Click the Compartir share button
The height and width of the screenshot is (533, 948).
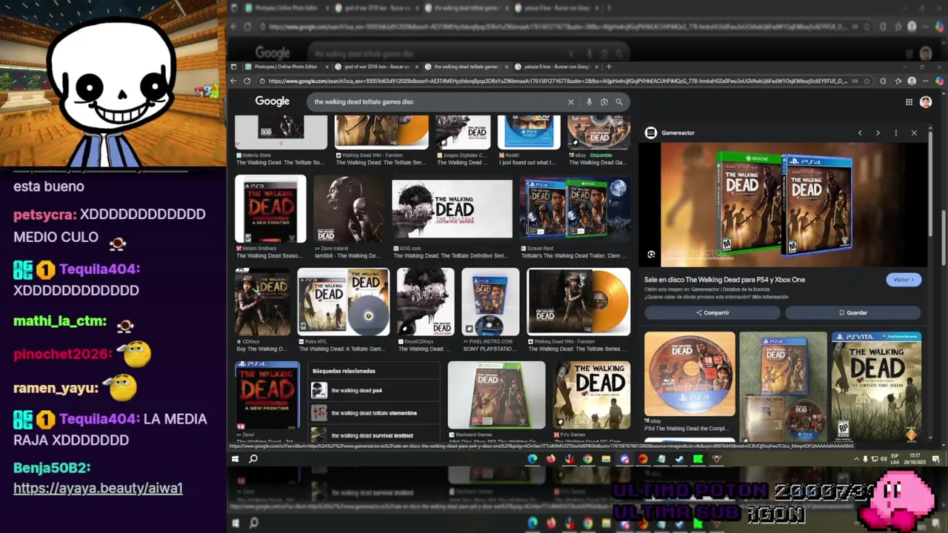pos(712,313)
